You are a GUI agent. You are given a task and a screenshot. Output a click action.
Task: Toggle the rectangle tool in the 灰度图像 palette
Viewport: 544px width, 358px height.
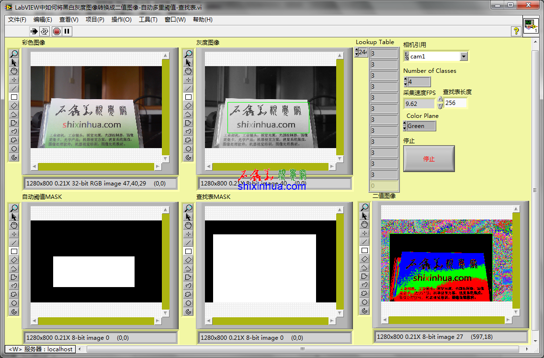[188, 97]
